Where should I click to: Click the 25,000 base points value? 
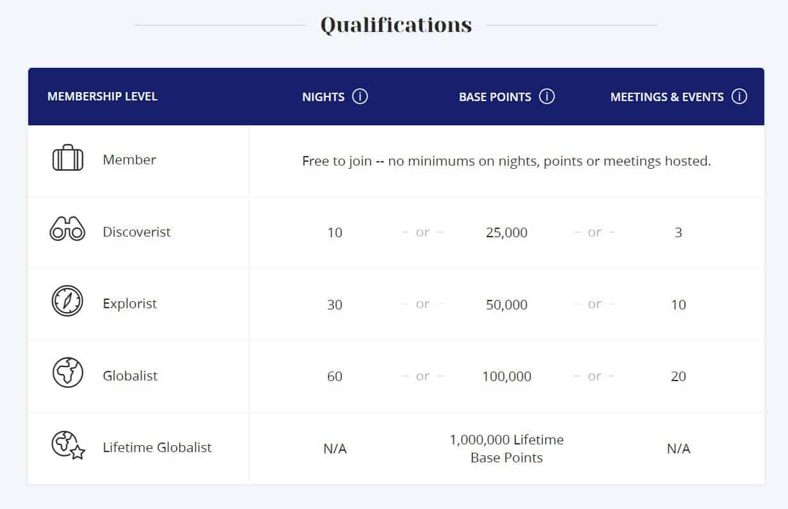[x=506, y=233]
